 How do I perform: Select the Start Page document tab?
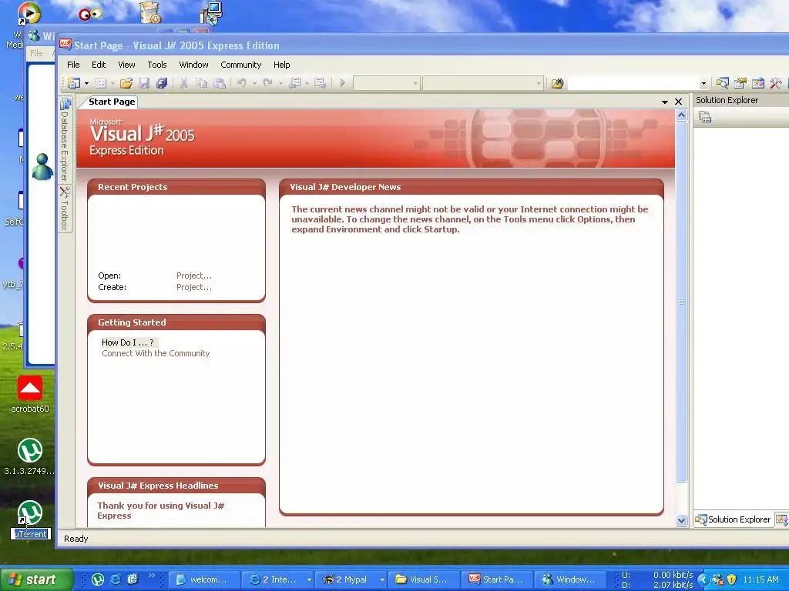[x=112, y=102]
